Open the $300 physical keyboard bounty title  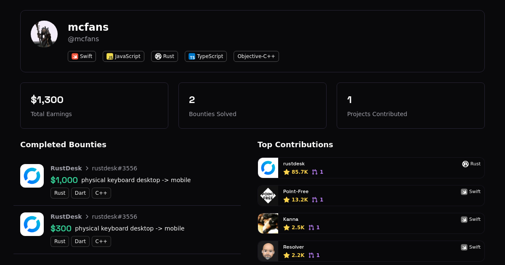tap(130, 228)
